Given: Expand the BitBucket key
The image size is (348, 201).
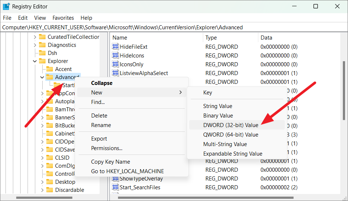Looking at the screenshot, I should click(42, 126).
